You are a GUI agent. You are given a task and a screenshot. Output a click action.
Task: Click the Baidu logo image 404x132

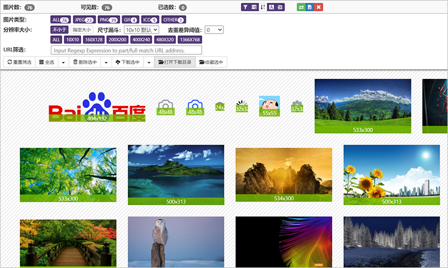pyautogui.click(x=97, y=107)
